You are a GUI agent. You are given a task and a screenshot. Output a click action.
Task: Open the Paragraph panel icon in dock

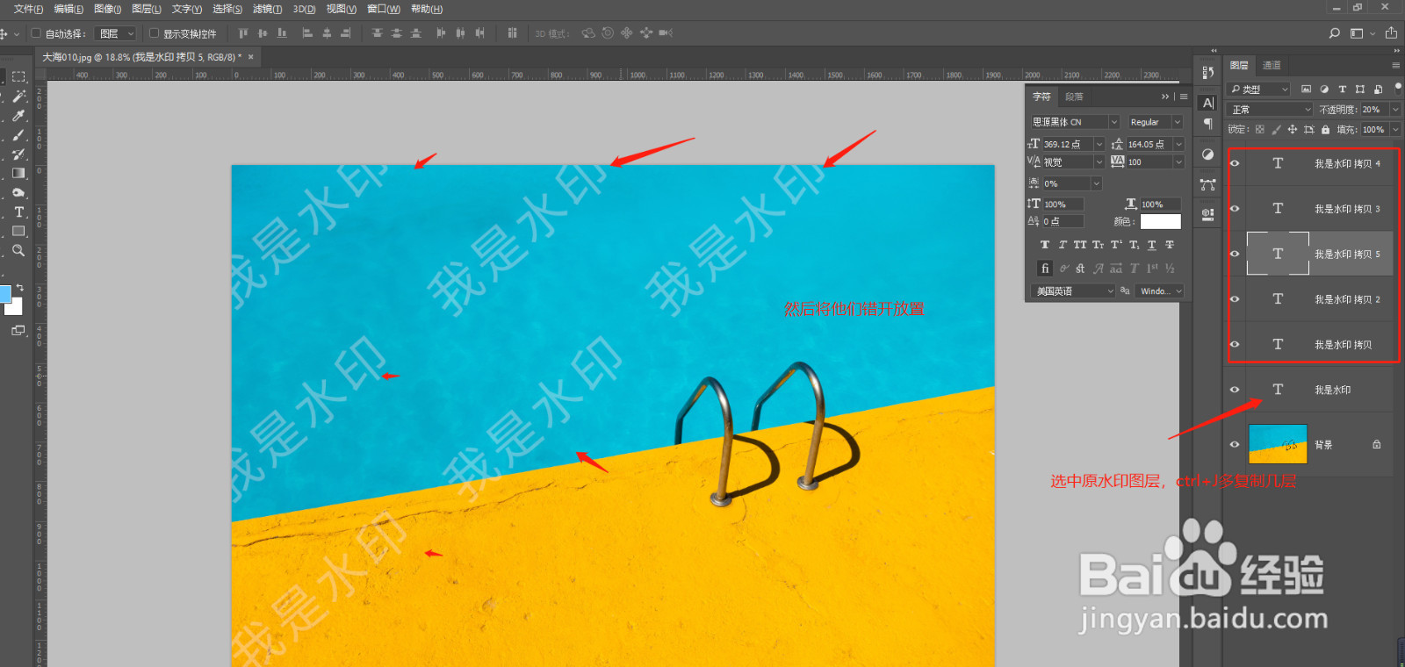coord(1208,124)
